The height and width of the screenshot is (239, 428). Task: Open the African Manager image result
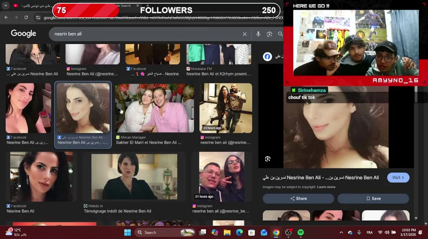(155, 108)
